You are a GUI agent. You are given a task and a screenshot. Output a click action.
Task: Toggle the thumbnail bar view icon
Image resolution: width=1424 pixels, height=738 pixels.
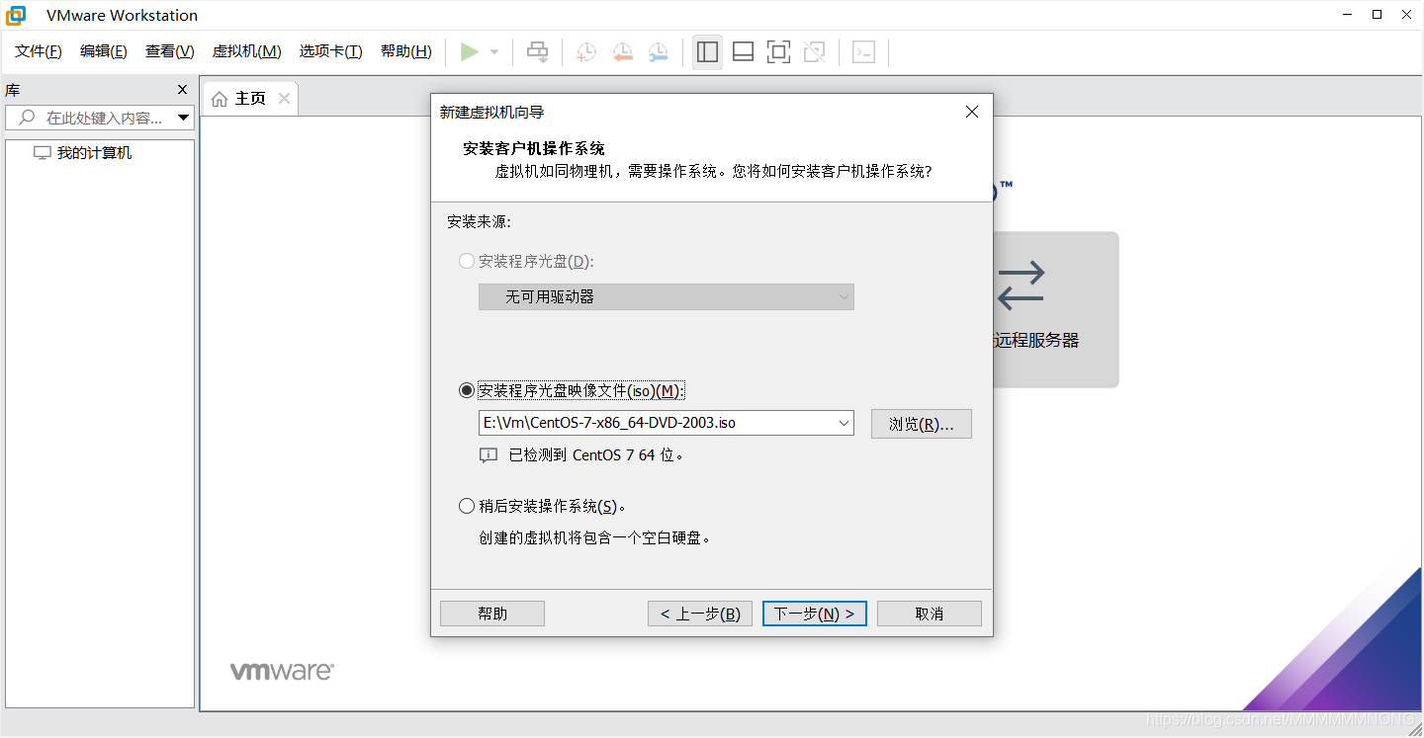[743, 52]
